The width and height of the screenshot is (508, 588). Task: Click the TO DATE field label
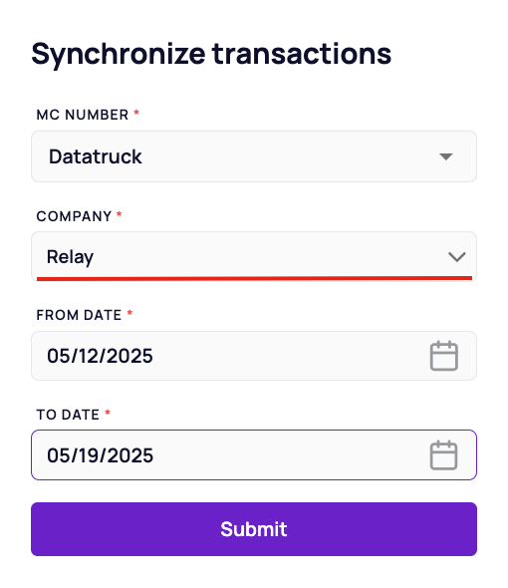pyautogui.click(x=68, y=415)
